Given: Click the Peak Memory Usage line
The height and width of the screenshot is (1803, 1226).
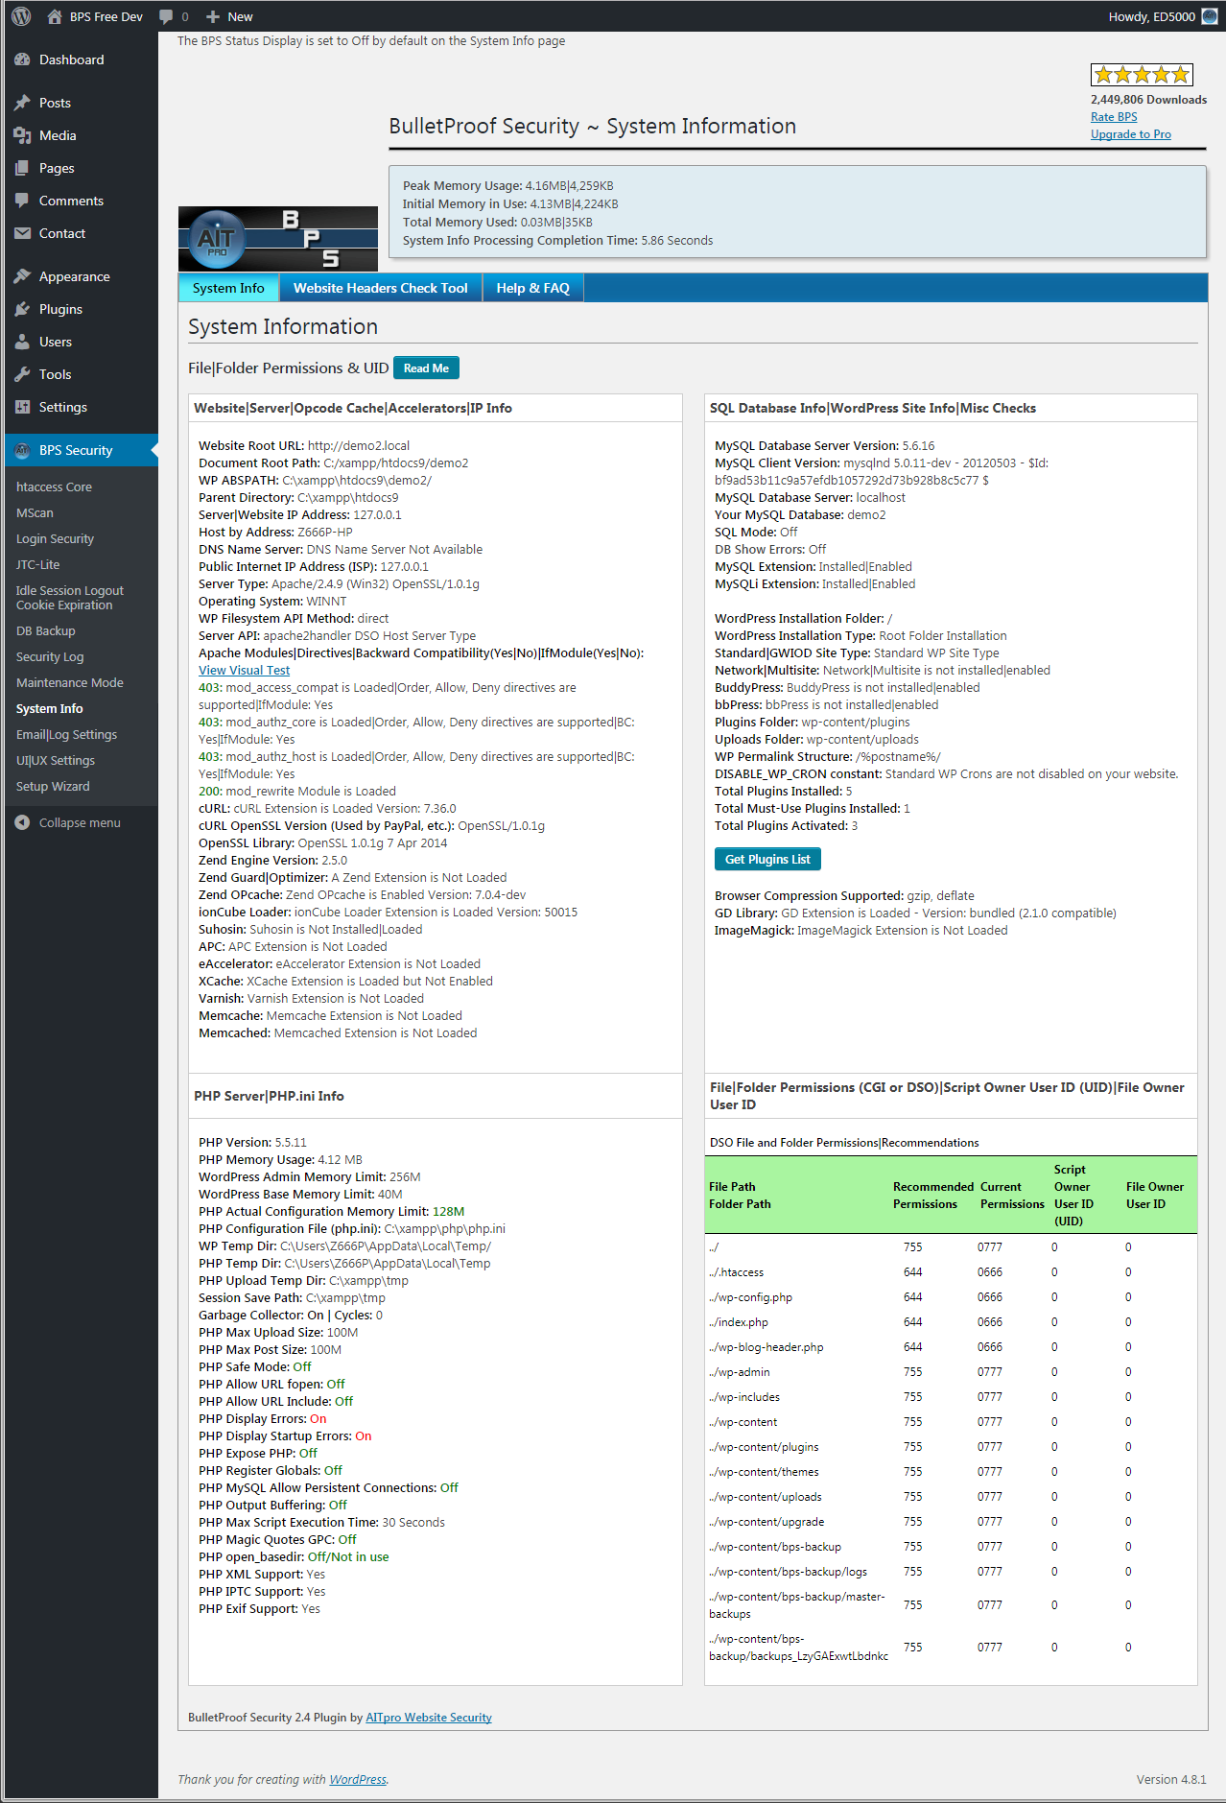Looking at the screenshot, I should click(x=507, y=186).
